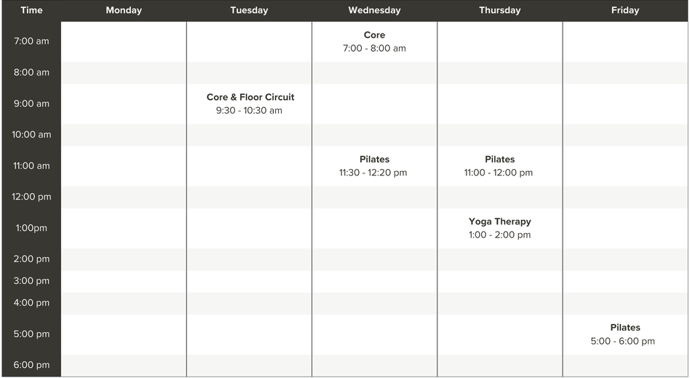Select Thursday's Pilates class at 11:00
This screenshot has width=690, height=378.
(499, 166)
